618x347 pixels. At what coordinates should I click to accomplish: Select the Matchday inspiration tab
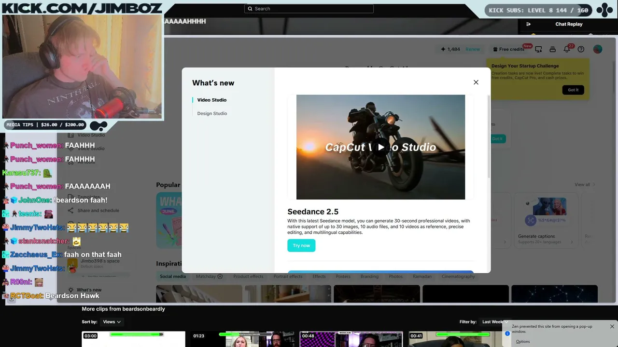209,277
